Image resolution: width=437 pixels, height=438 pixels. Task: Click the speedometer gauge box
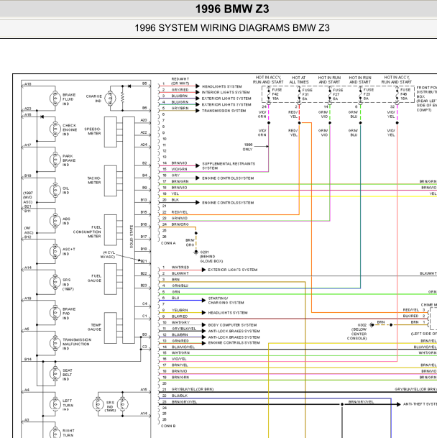[111, 132]
